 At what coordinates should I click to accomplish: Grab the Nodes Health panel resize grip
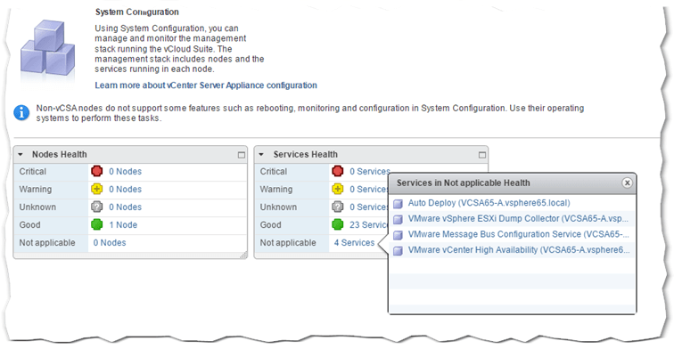click(x=243, y=255)
